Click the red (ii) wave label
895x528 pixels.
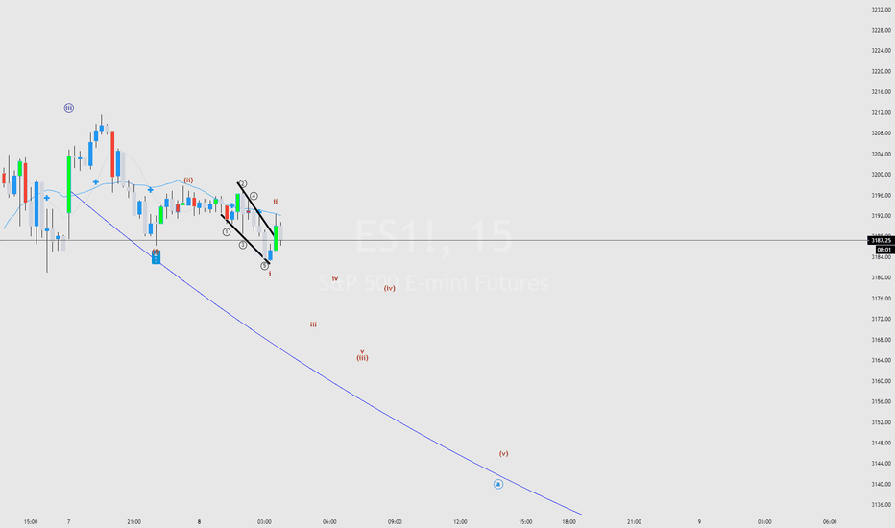(x=188, y=180)
